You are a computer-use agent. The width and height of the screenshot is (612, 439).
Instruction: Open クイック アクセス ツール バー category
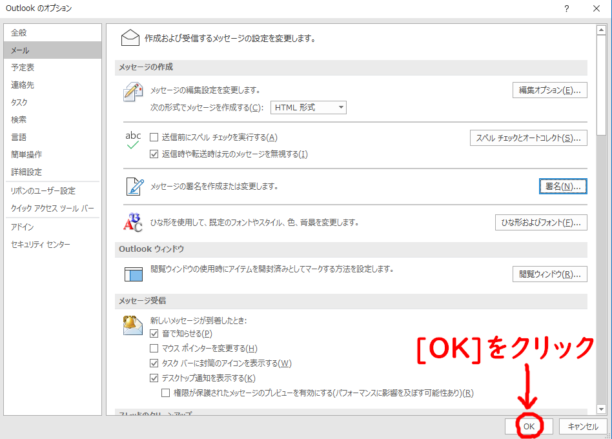click(x=53, y=209)
